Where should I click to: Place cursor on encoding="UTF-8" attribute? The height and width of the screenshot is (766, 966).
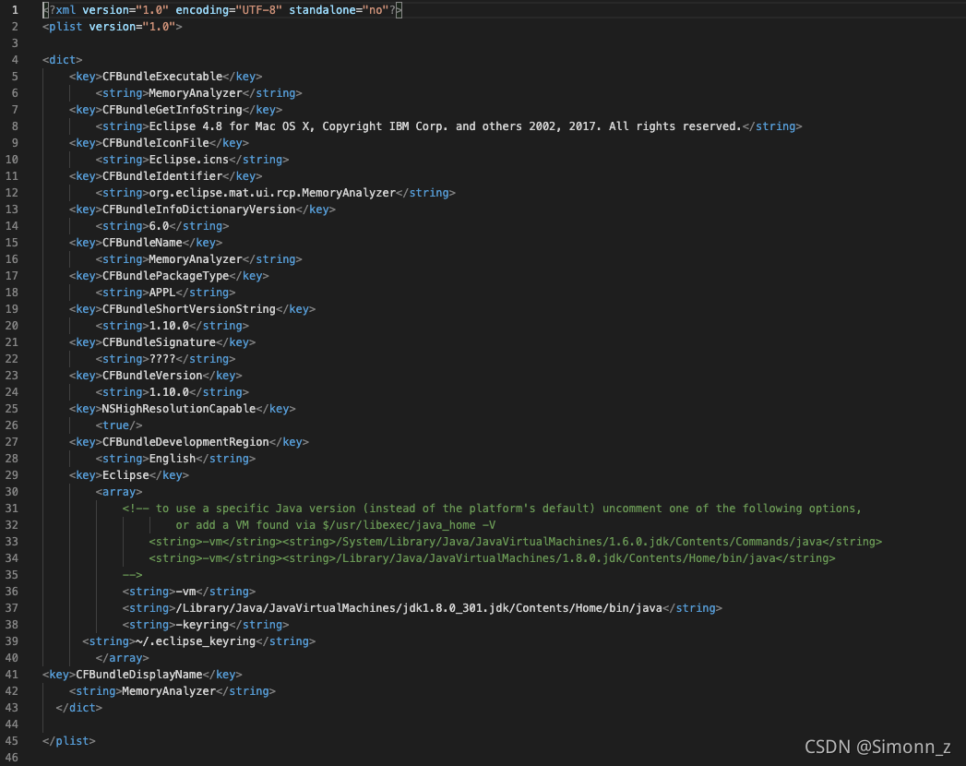coord(229,10)
